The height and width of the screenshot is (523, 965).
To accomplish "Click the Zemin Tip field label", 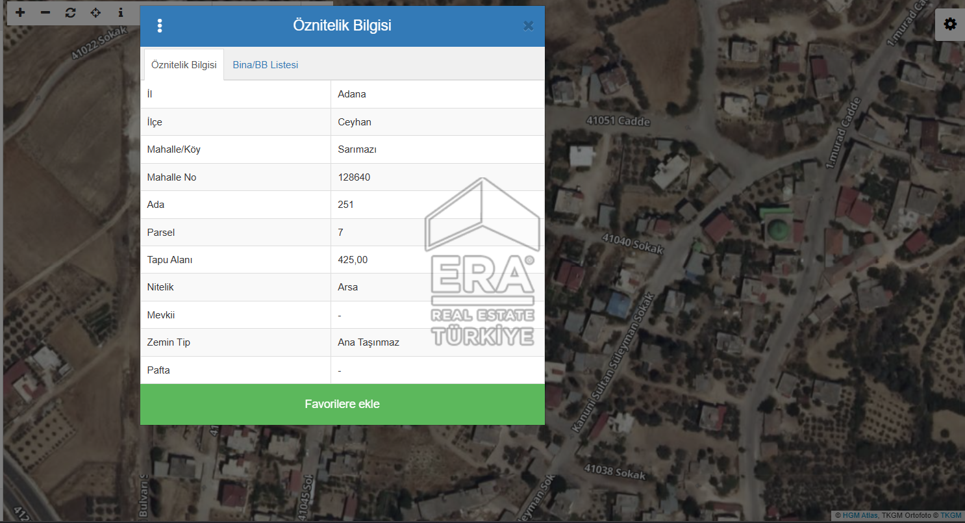I will click(x=169, y=342).
